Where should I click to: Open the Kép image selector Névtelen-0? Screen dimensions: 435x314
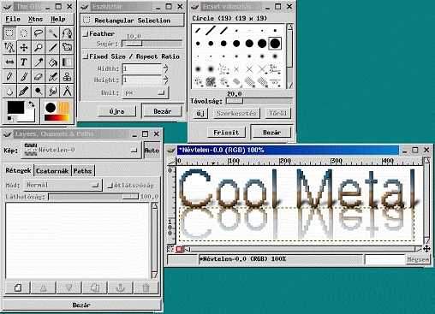(80, 150)
